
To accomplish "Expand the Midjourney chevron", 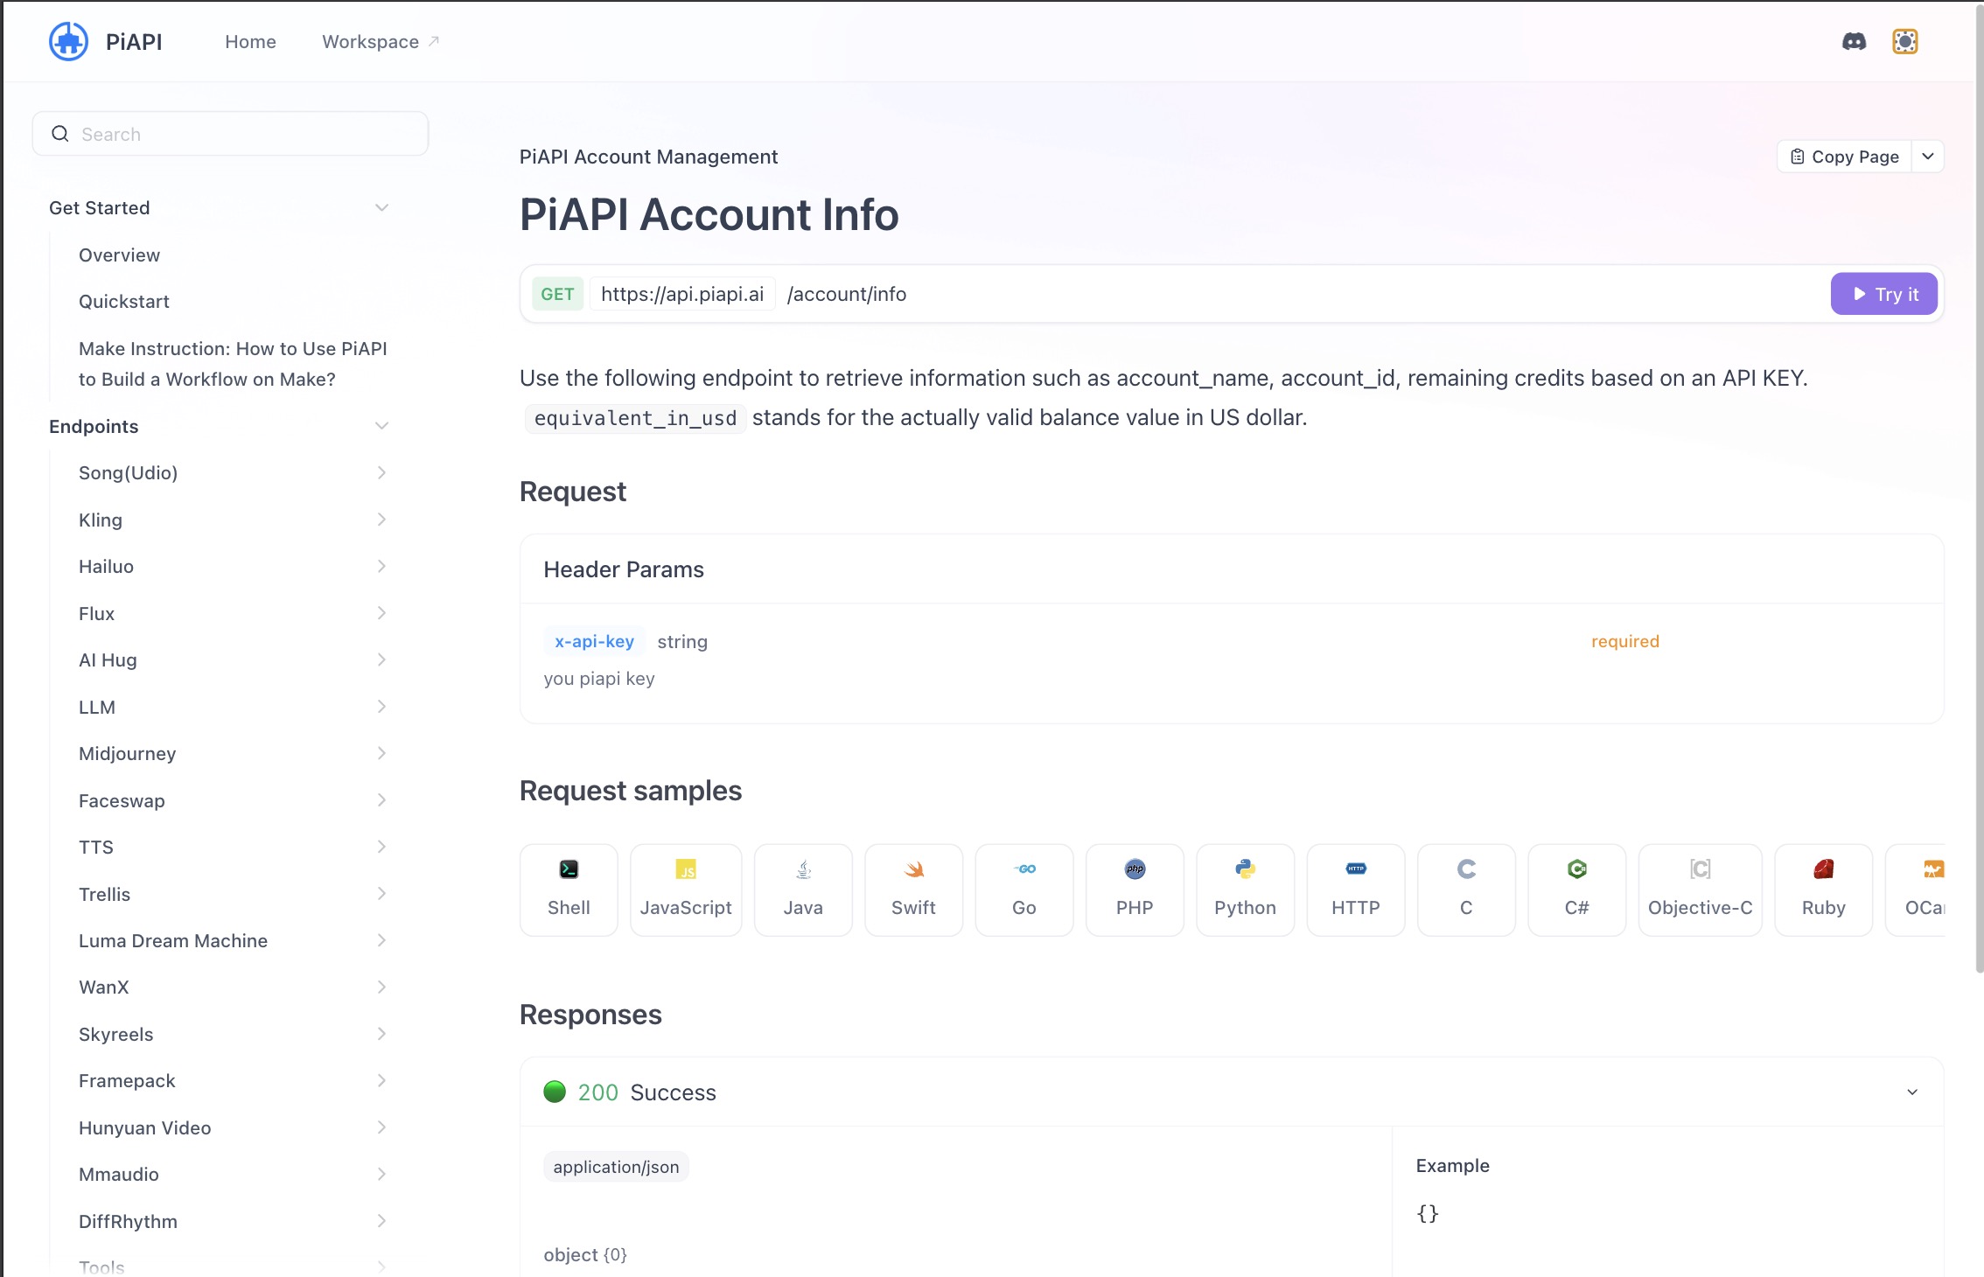I will 381,753.
